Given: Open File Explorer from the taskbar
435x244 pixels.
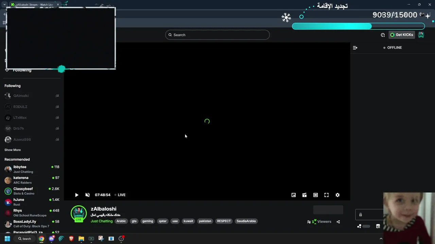Looking at the screenshot, I should click(81, 239).
